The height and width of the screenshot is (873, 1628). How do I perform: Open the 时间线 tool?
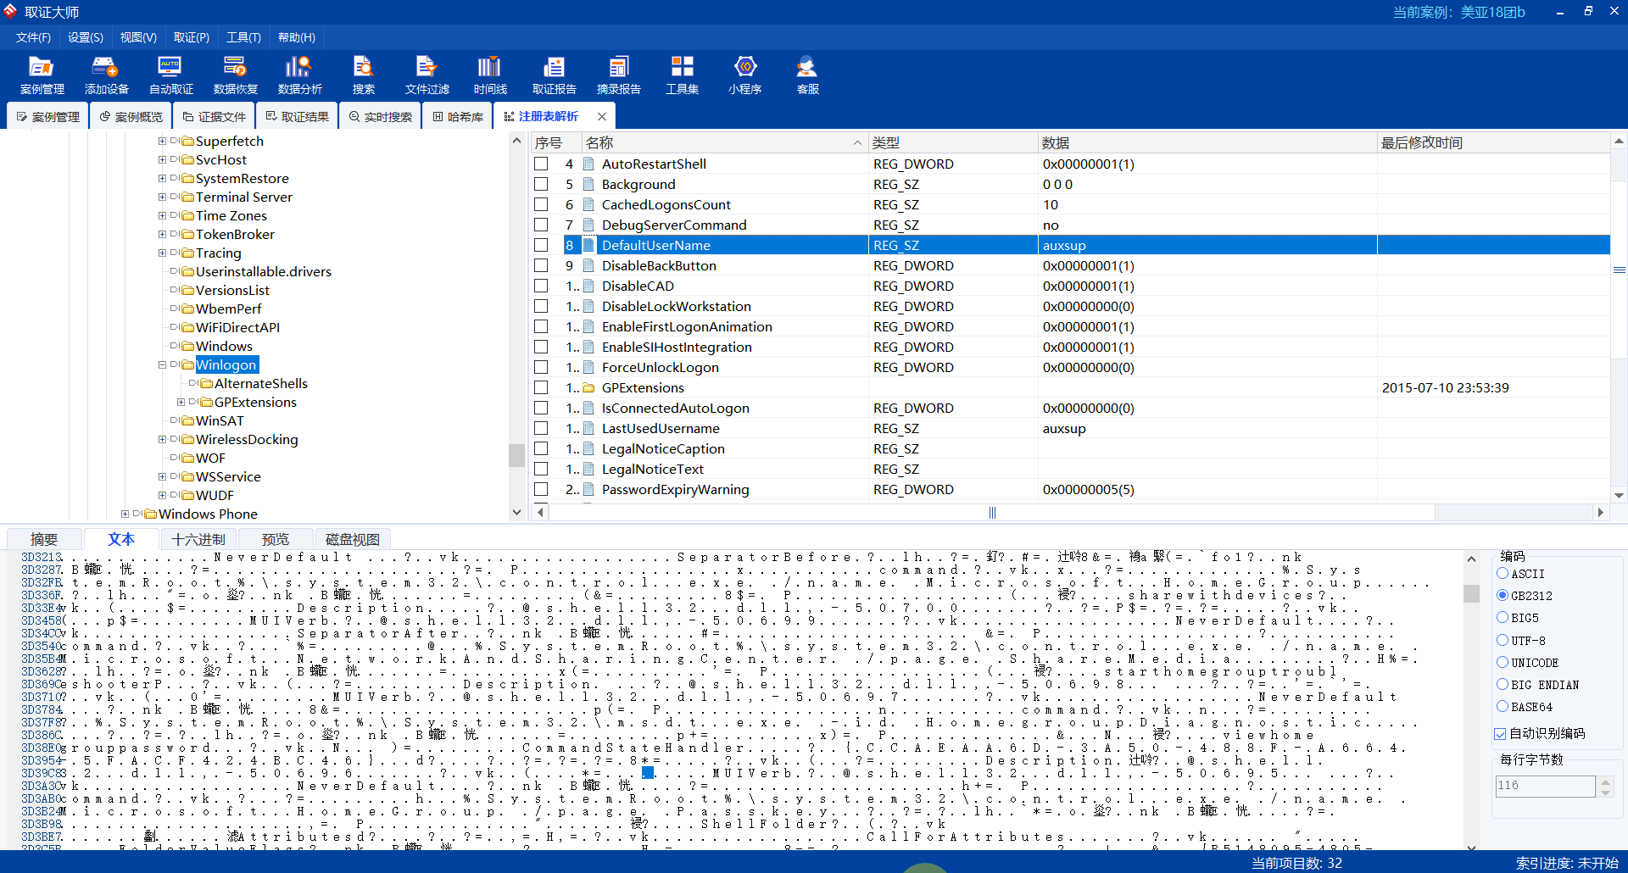click(490, 75)
